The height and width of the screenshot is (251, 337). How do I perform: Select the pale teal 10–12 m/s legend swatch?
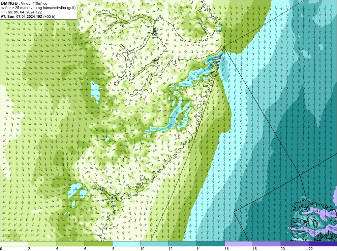154,244
